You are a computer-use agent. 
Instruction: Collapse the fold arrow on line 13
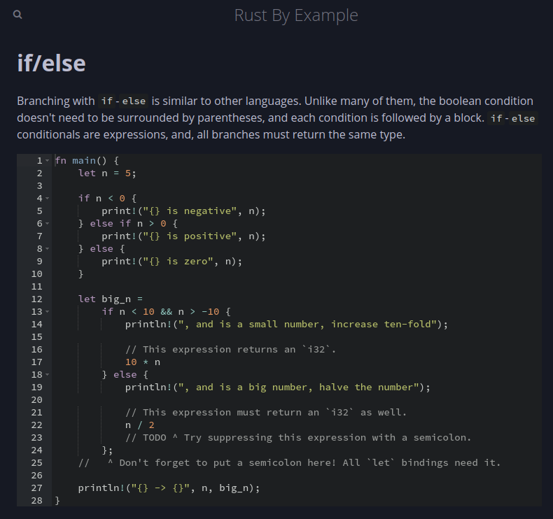pyautogui.click(x=48, y=312)
